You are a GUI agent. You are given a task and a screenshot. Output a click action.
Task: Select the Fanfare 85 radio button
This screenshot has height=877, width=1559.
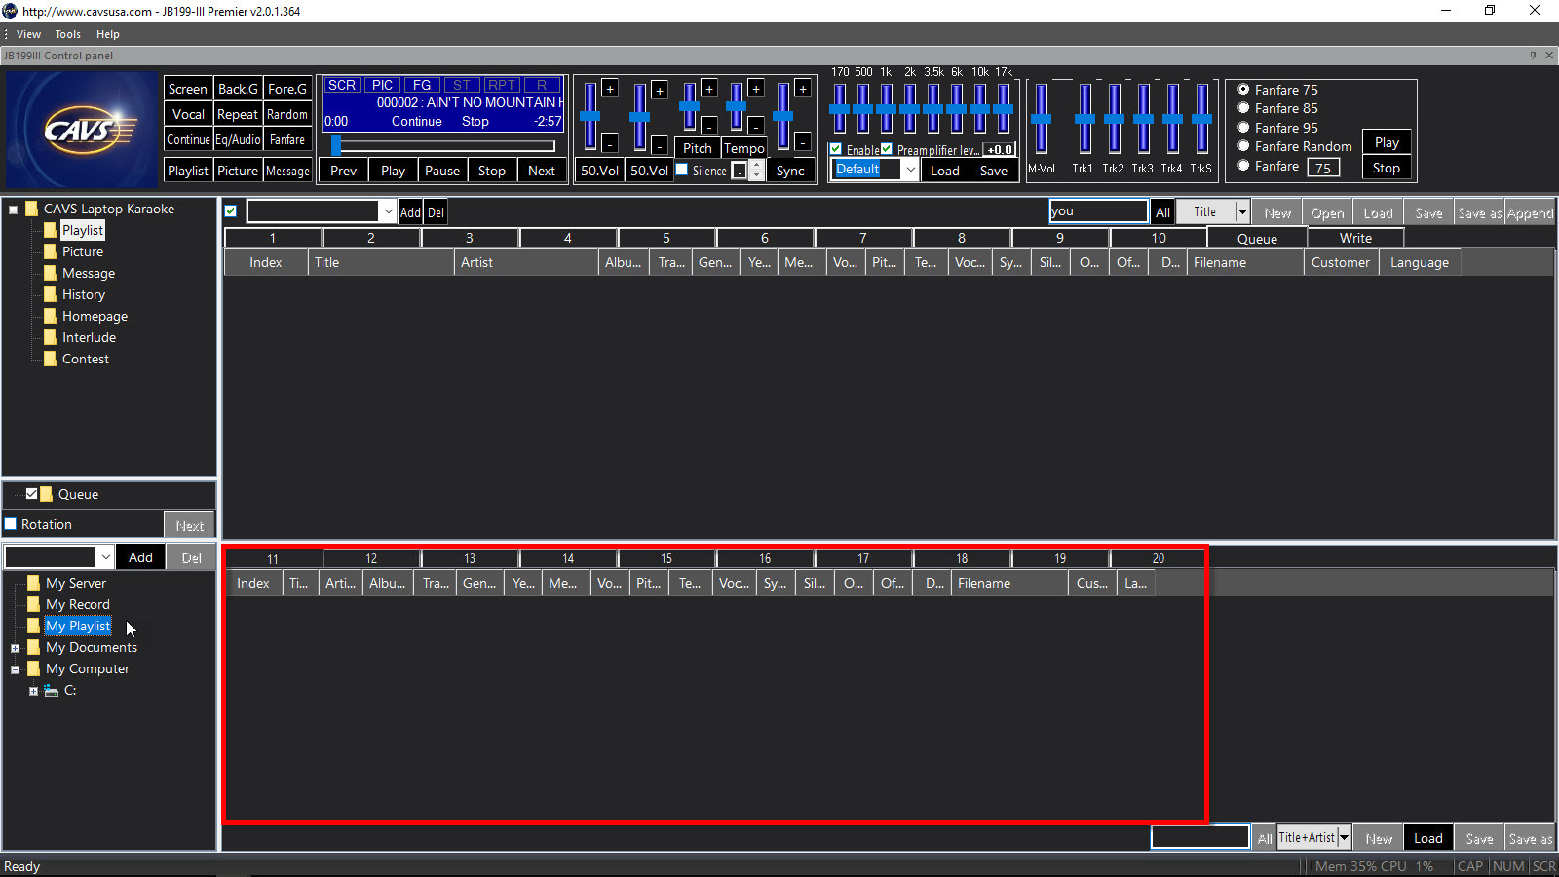click(x=1243, y=107)
